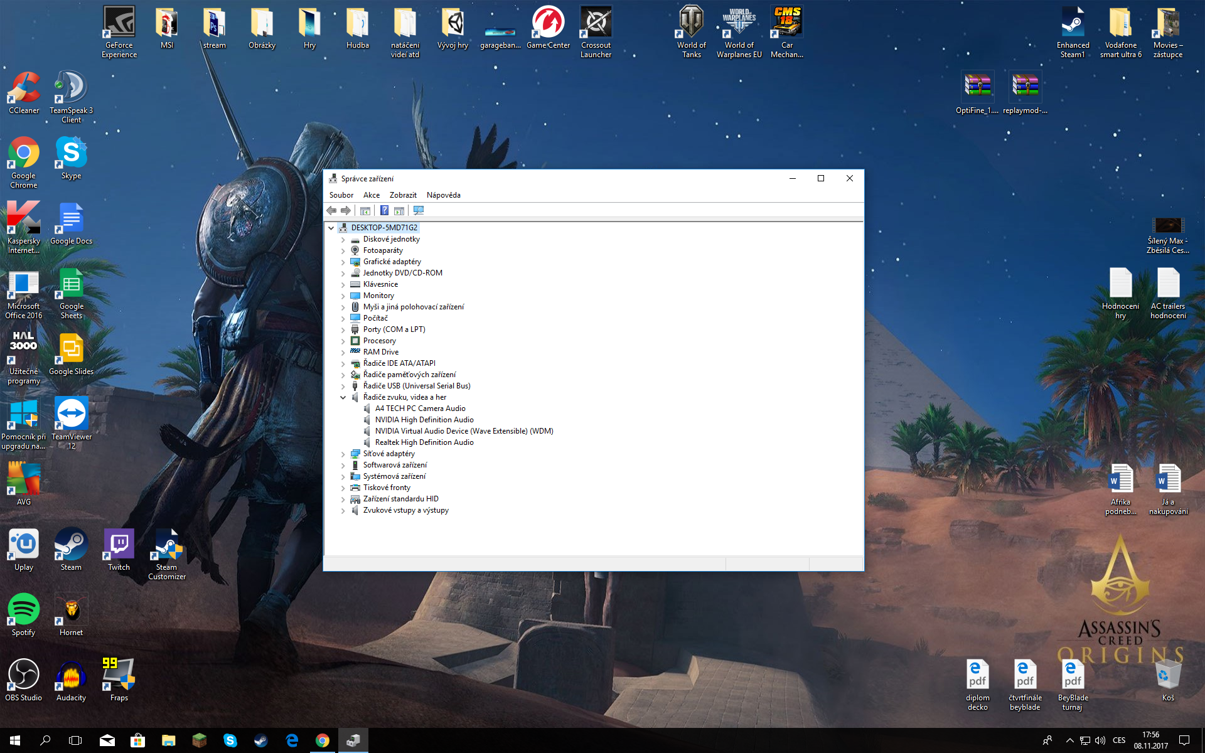The image size is (1205, 753).
Task: Click the Koš recycle bin icon
Action: [1167, 680]
